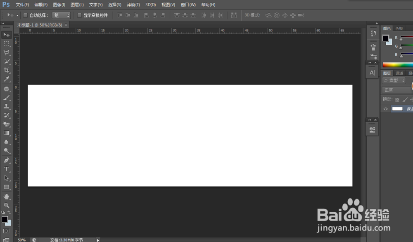Collapse right panels with double arrow

(x=377, y=23)
